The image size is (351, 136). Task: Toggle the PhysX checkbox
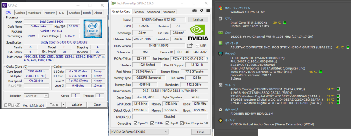click(x=167, y=123)
